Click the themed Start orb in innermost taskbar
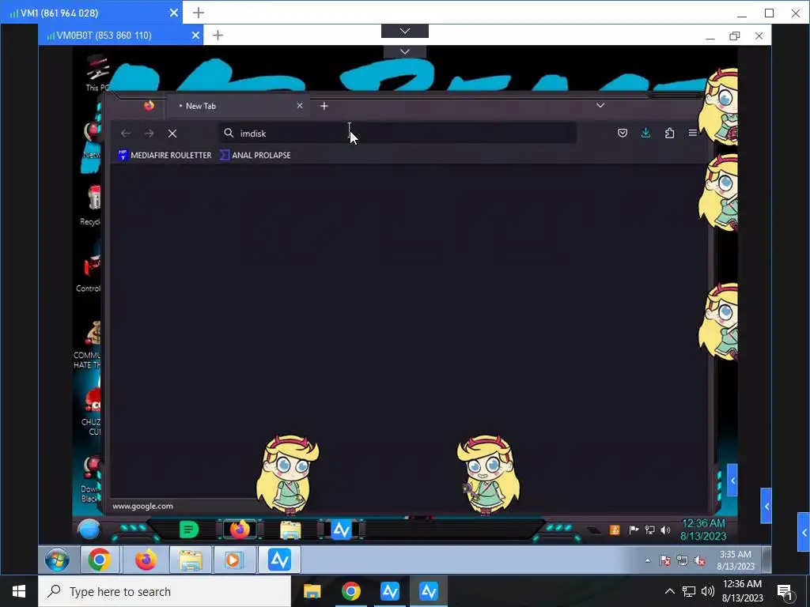810x607 pixels. (89, 530)
